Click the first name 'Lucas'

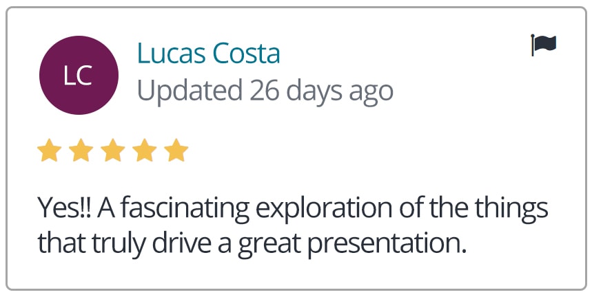[169, 53]
